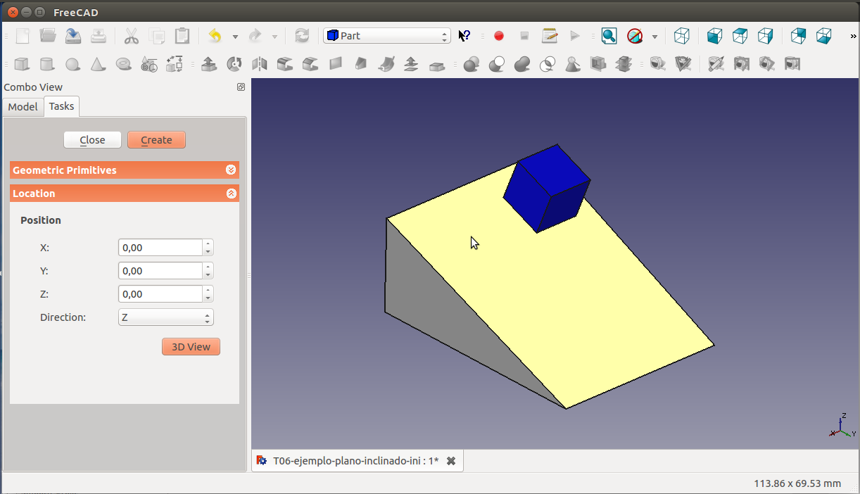Switch to axonometric view with the wireframe cube icon
The image size is (860, 494).
click(681, 36)
